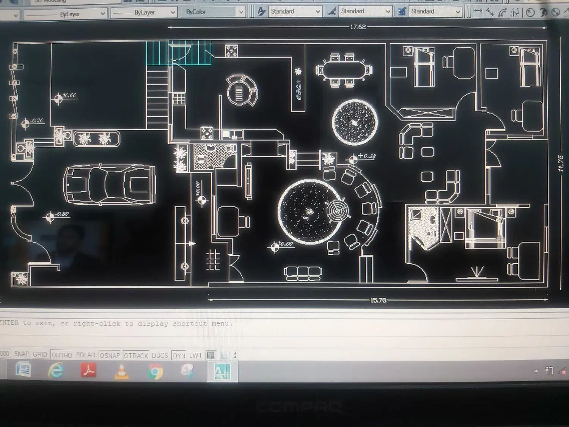
Task: Enable SNAP mode in status bar
Action: [x=21, y=354]
